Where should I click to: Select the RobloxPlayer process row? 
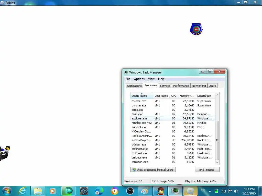point(172,140)
